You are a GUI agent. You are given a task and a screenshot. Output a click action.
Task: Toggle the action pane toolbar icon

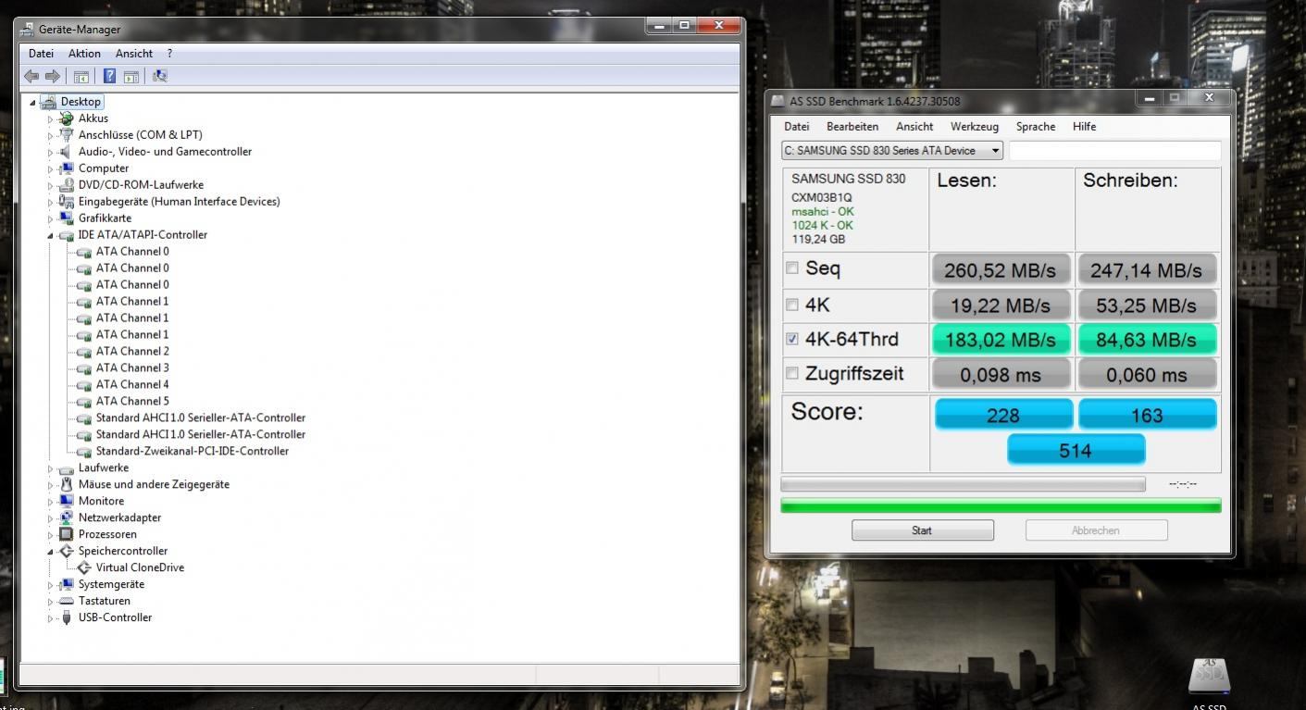point(131,76)
